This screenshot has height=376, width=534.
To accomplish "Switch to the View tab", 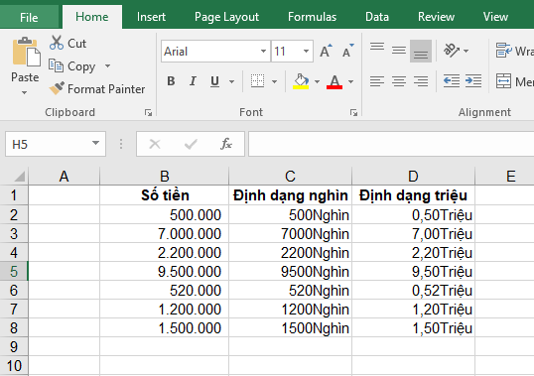I will 495,17.
